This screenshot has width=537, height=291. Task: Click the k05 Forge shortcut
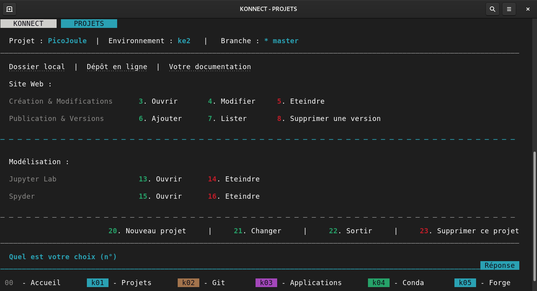482,283
